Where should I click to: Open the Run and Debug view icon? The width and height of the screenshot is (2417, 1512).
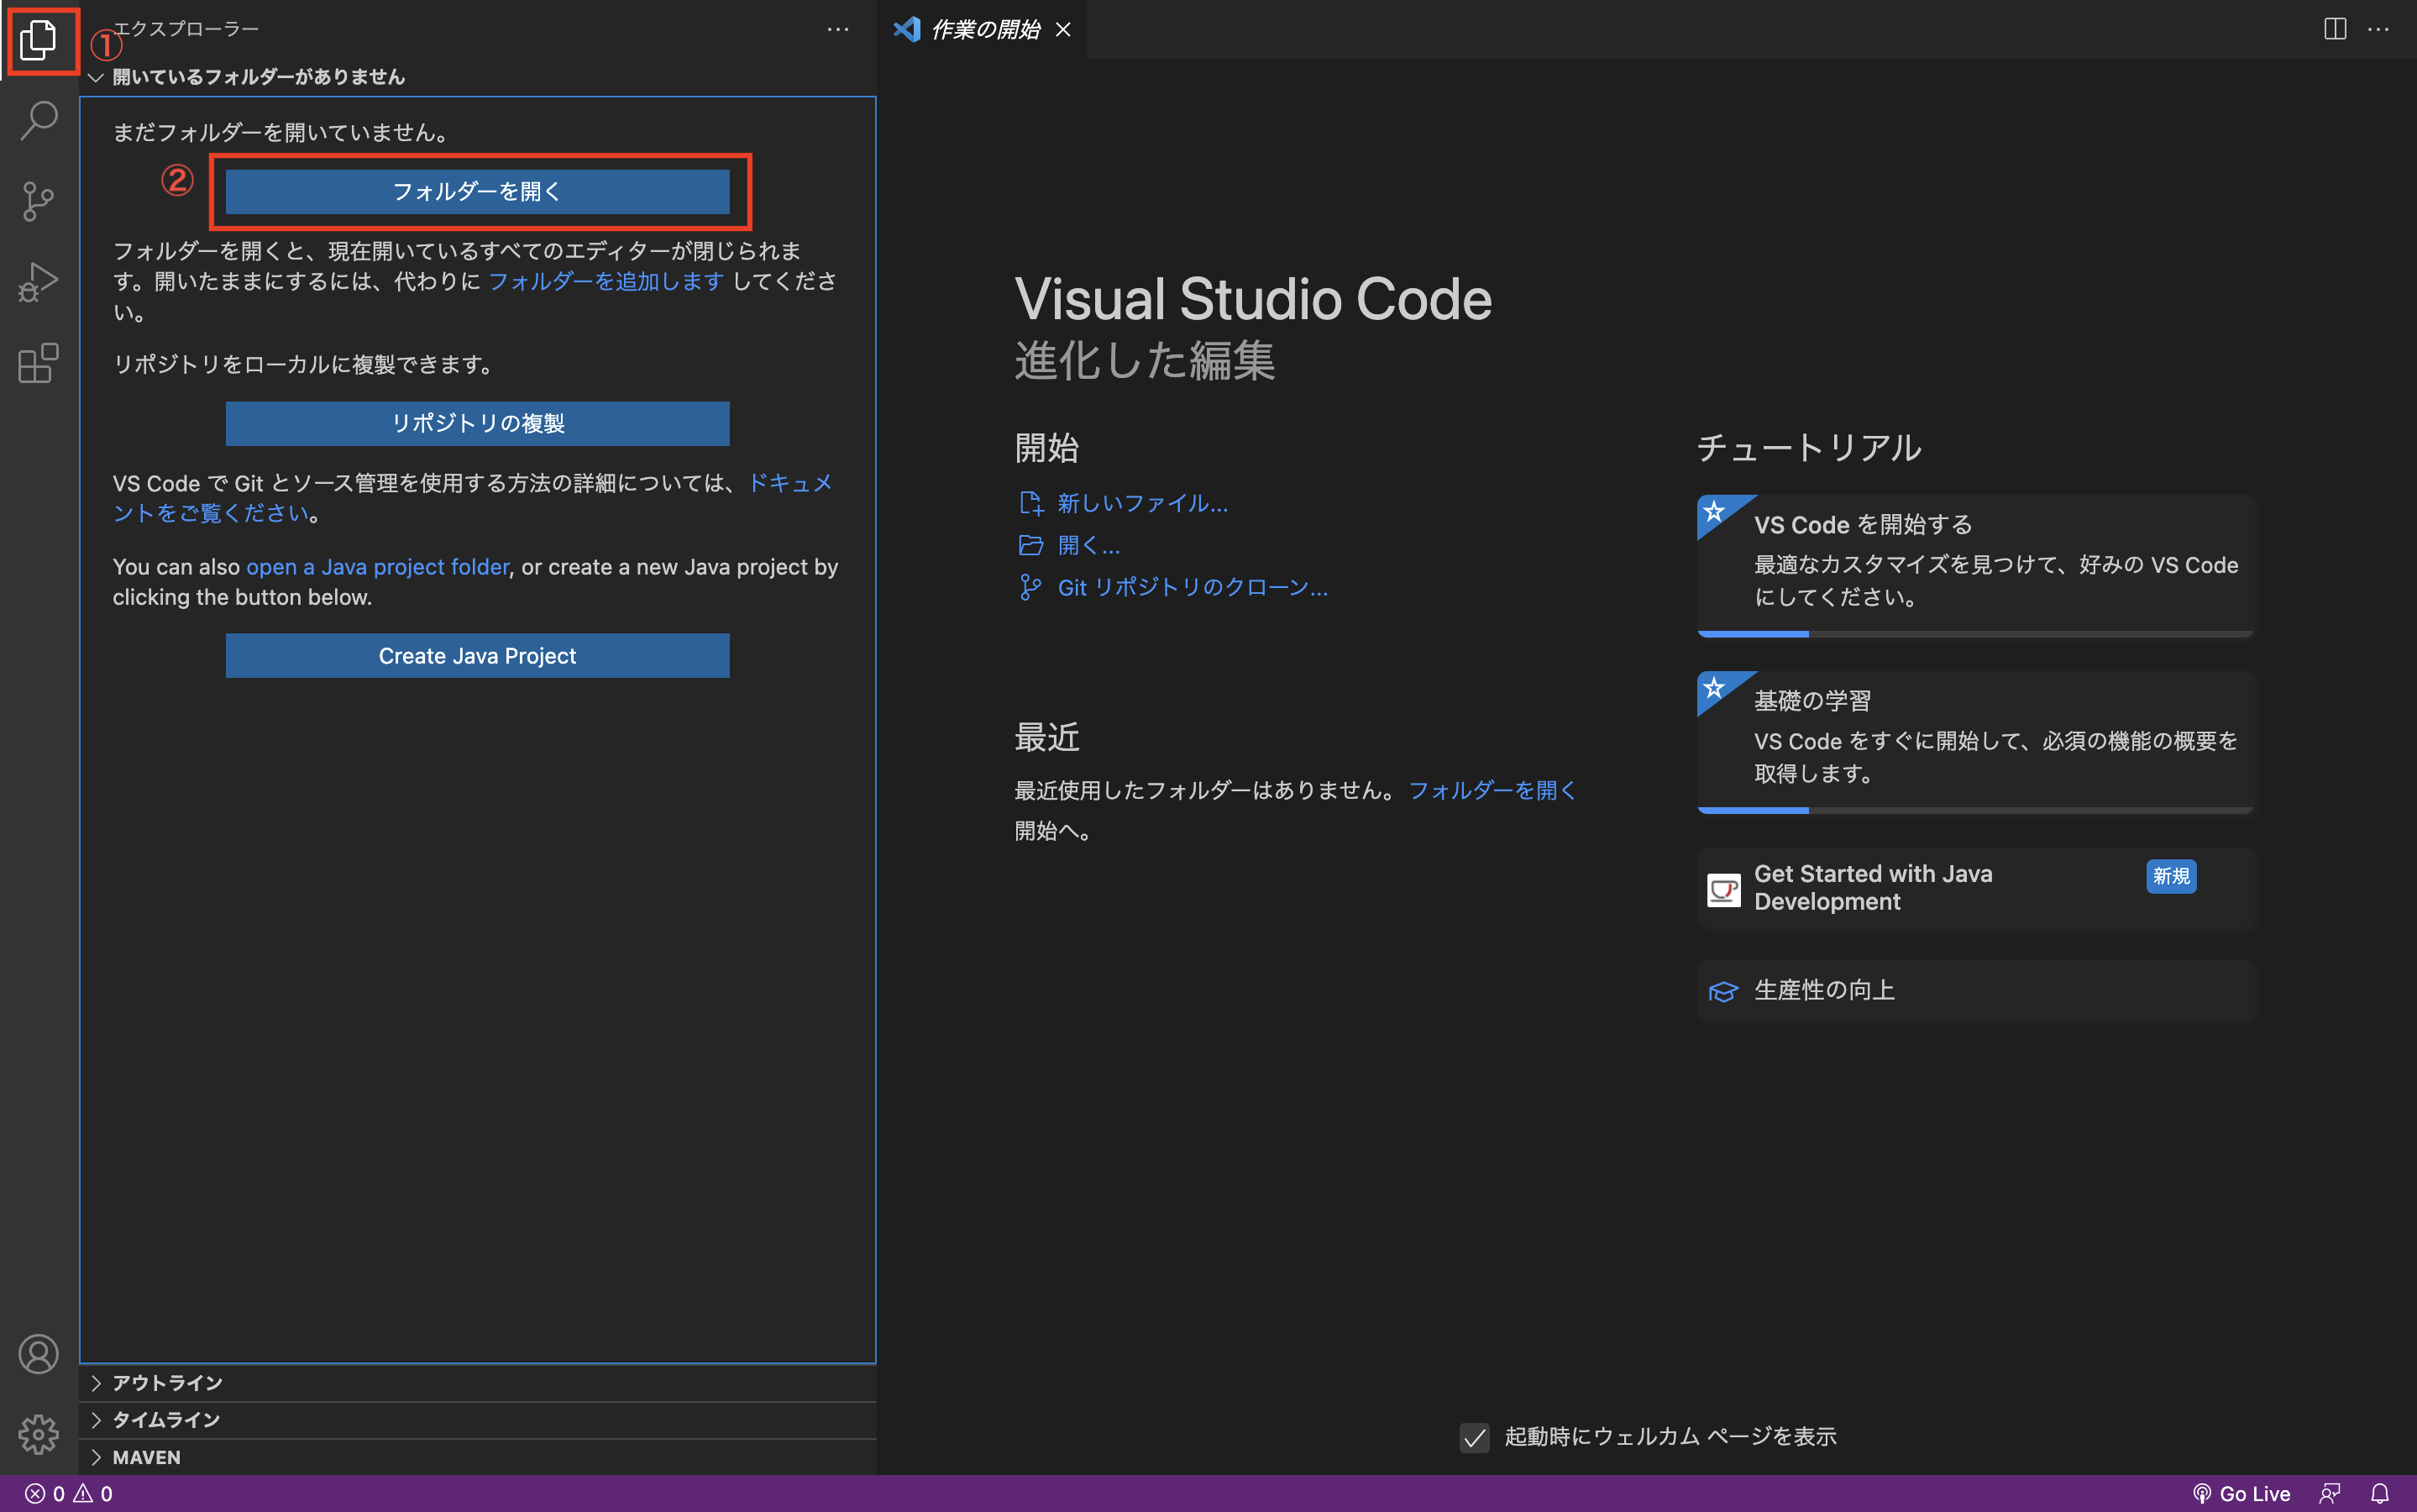[38, 282]
